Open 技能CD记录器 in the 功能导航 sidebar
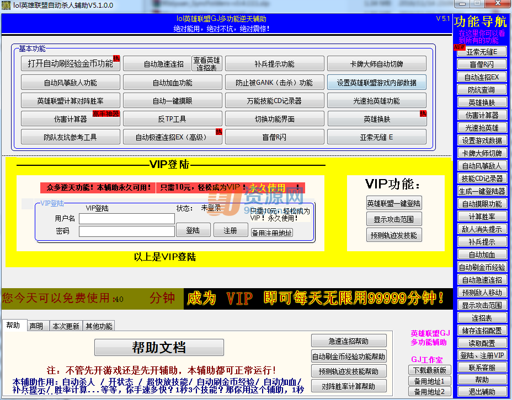 (482, 179)
